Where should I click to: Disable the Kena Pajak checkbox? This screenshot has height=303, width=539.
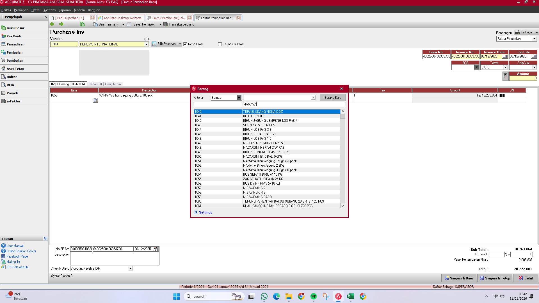click(x=185, y=44)
